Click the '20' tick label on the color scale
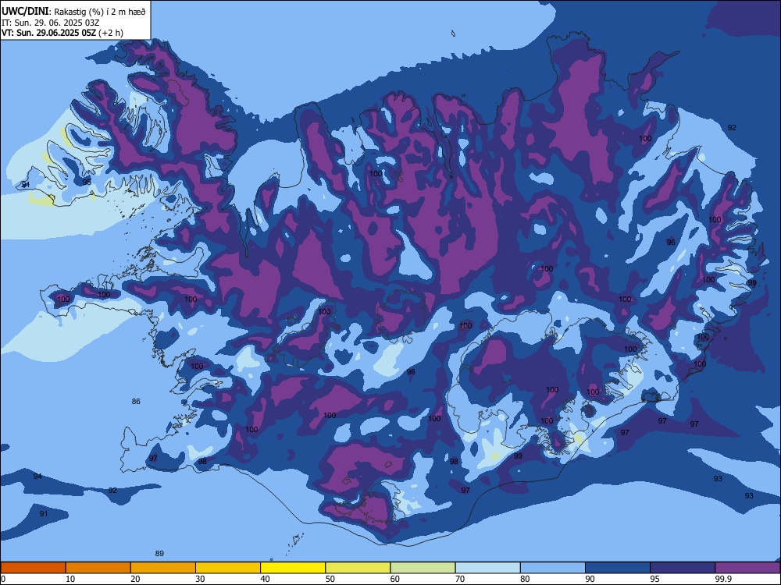This screenshot has height=585, width=781. point(135,579)
